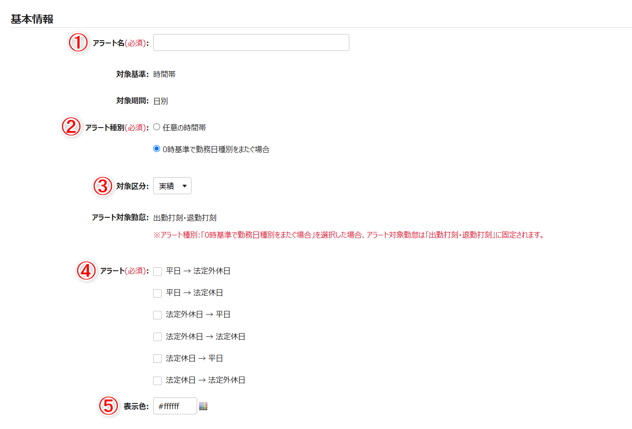Viewport: 632px width, 429px height.
Task: Click the アラート名 text input field
Action: click(251, 43)
